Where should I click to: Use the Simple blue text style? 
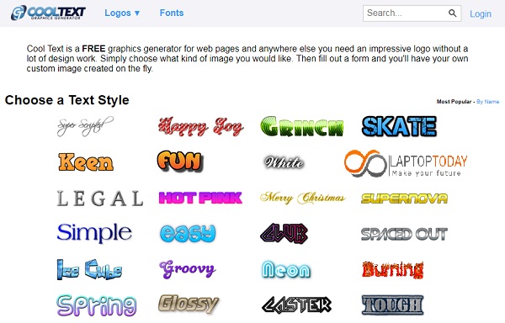click(x=94, y=233)
